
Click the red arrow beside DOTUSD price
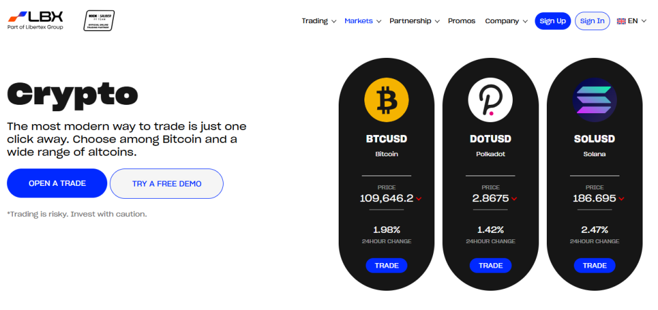pyautogui.click(x=515, y=199)
